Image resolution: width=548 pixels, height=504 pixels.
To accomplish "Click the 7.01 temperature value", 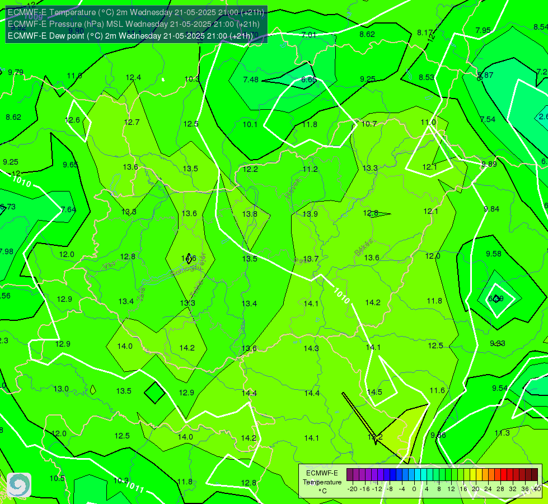I will pos(308,35).
